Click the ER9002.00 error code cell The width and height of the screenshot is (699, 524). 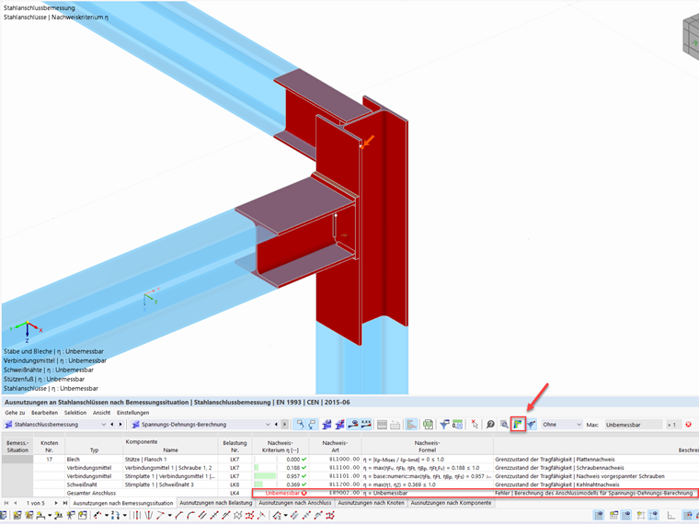click(x=335, y=493)
